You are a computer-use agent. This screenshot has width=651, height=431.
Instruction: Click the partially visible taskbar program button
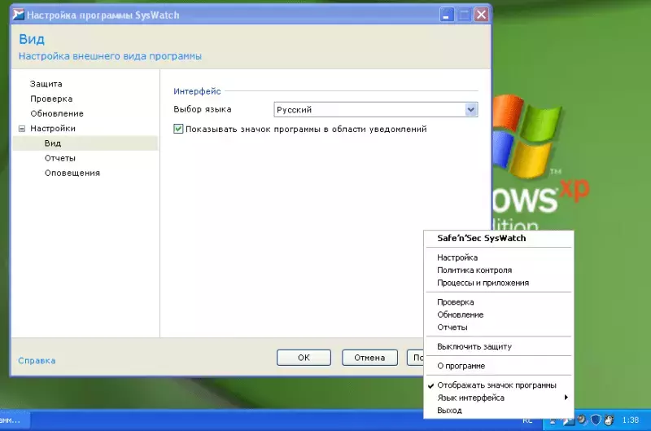pyautogui.click(x=15, y=420)
